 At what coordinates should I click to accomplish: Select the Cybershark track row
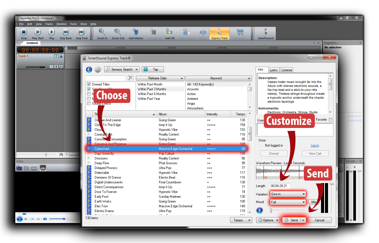click(x=167, y=149)
